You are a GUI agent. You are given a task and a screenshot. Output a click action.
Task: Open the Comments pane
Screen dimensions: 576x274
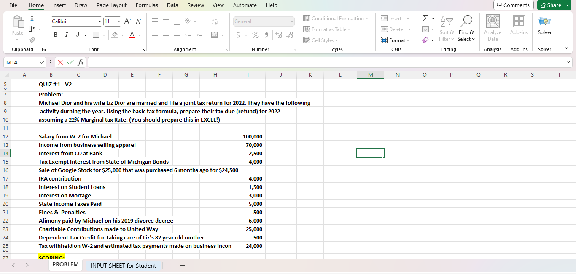tap(513, 5)
